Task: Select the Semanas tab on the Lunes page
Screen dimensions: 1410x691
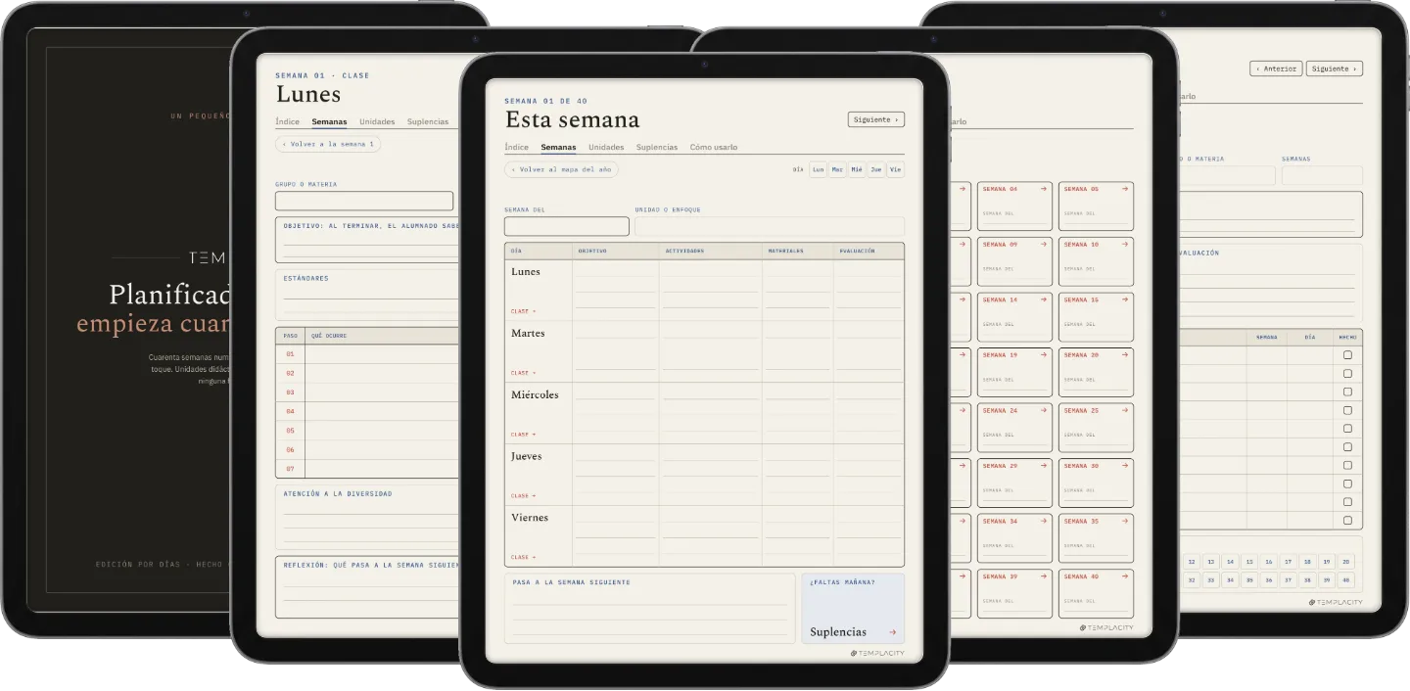Action: point(329,121)
